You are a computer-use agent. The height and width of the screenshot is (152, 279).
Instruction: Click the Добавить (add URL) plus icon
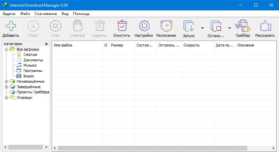click(11, 26)
